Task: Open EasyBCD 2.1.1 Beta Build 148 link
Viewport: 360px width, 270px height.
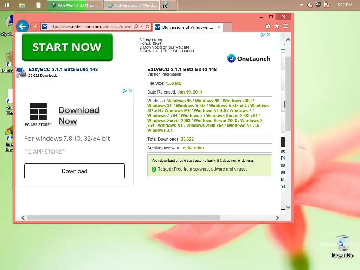Action: [63, 69]
